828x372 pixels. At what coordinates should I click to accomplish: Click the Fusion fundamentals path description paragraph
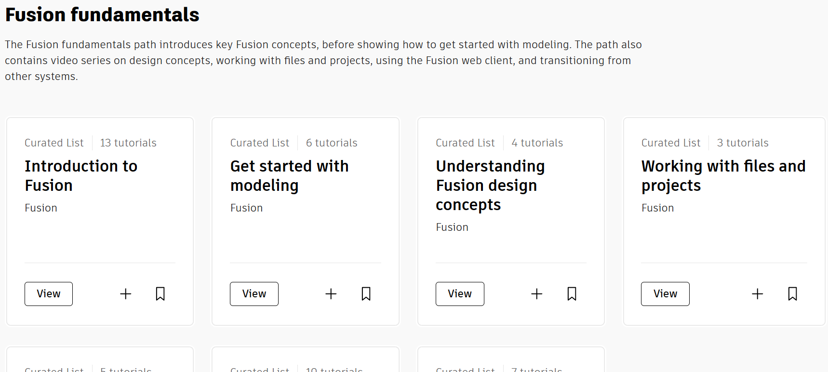(x=323, y=61)
